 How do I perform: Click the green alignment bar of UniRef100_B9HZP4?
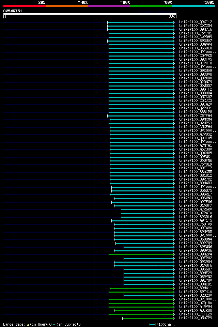[142, 255]
